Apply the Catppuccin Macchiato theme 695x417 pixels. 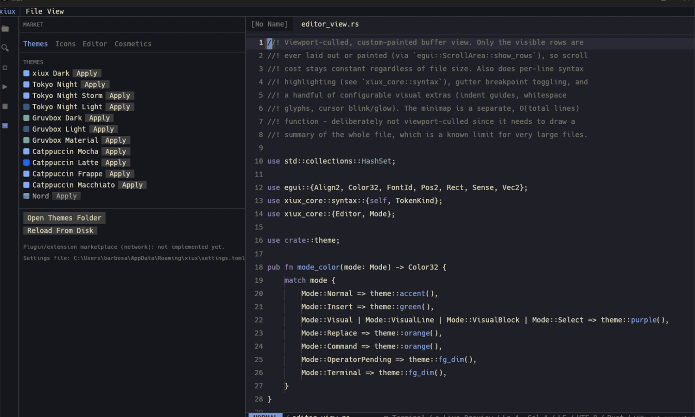[x=133, y=184]
